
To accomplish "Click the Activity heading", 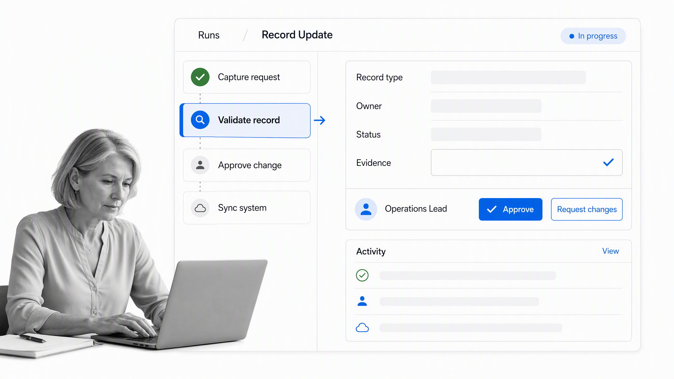I will [x=371, y=251].
